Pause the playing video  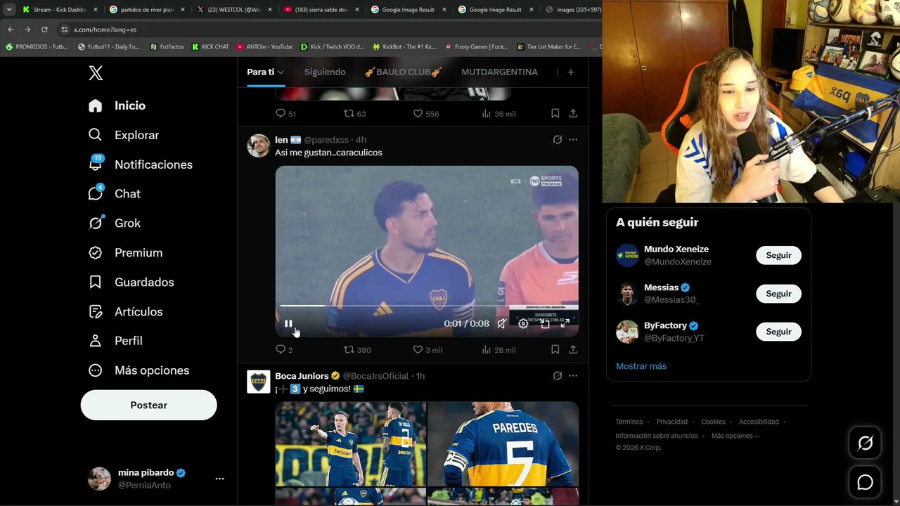click(288, 323)
